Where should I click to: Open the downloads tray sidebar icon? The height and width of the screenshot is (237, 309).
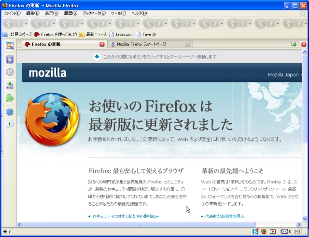[10, 86]
